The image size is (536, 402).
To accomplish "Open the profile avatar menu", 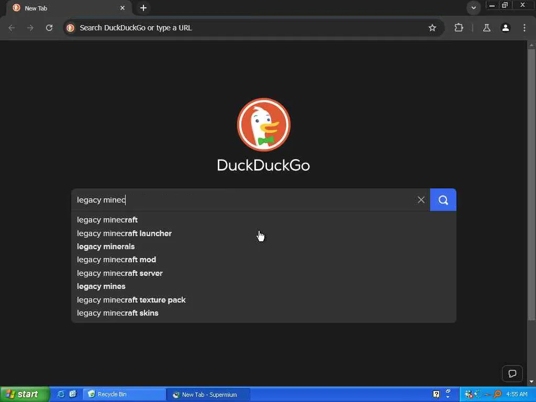I will coord(506,28).
